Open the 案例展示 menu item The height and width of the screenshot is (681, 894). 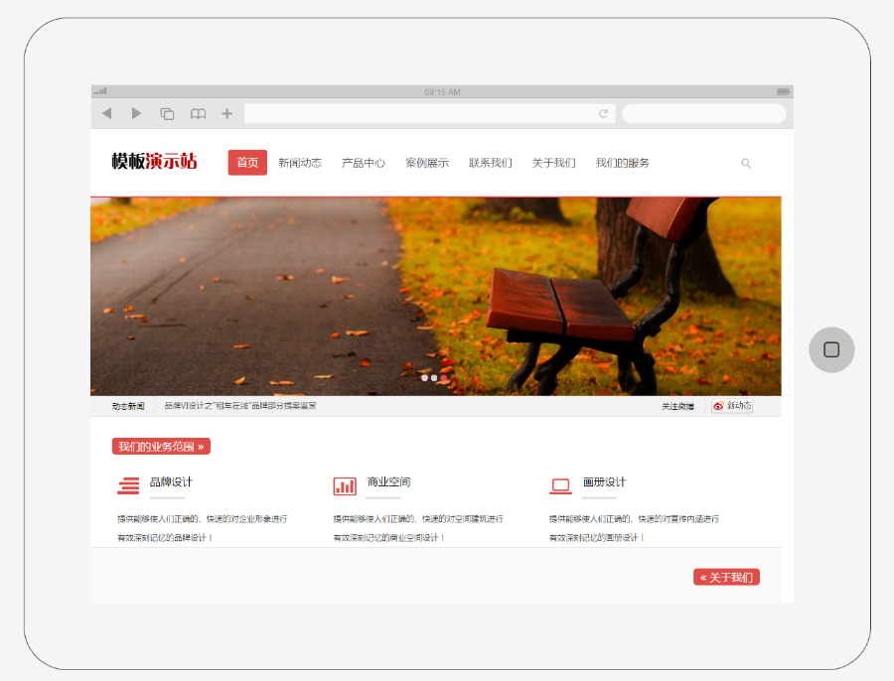tap(427, 163)
